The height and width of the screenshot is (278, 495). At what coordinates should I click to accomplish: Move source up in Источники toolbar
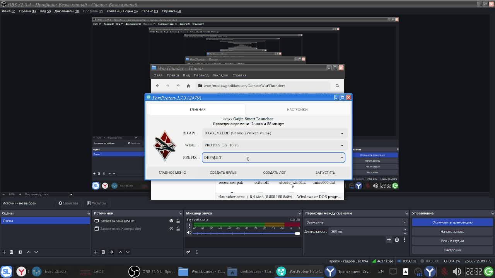120,252
